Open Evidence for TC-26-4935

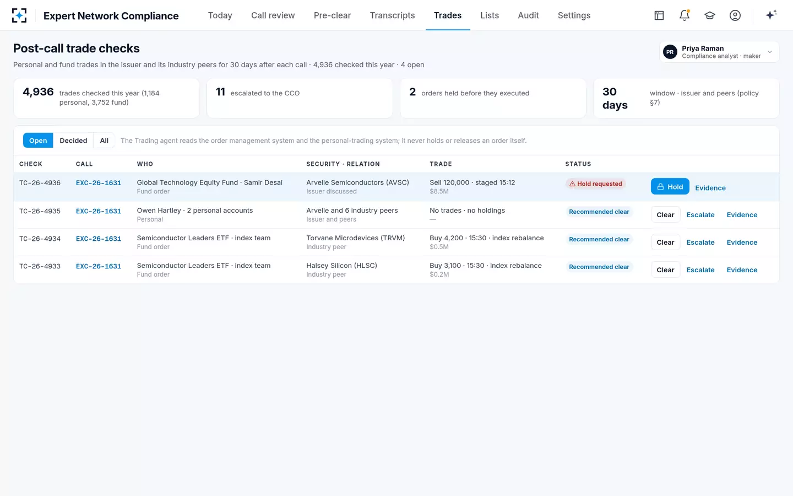[742, 215]
